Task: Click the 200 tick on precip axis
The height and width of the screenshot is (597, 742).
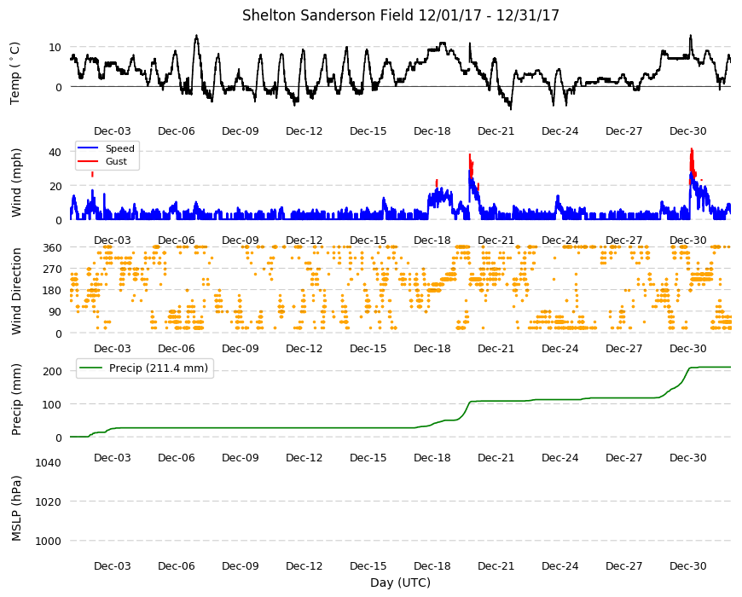Action: 52,371
